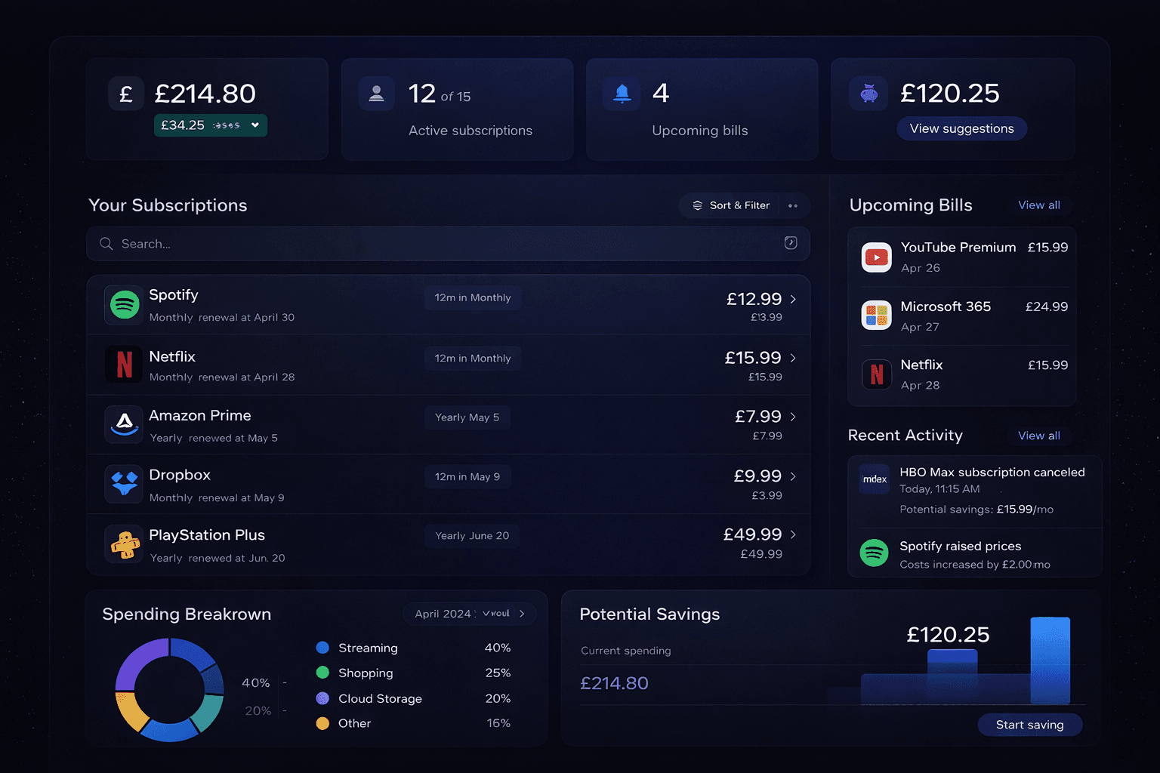Click Netflix icon in Upcoming Bills

tap(877, 374)
